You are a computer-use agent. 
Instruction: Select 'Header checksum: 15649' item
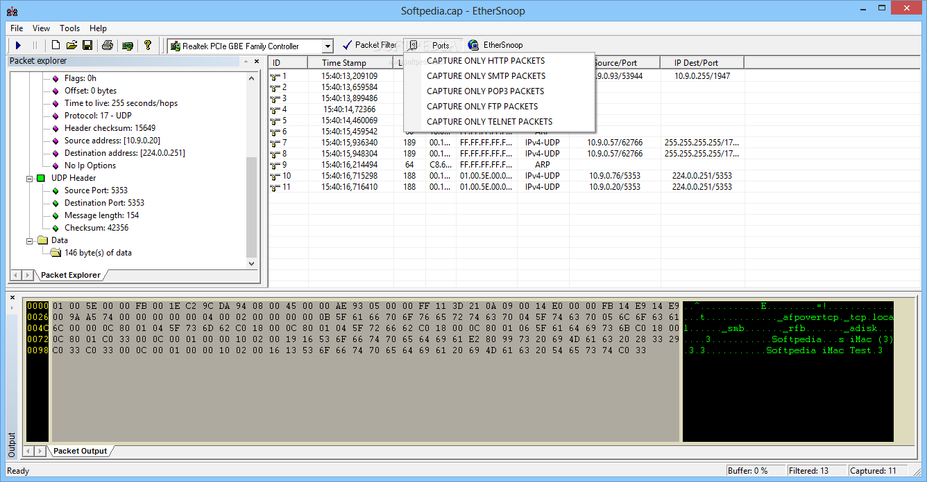tap(110, 128)
